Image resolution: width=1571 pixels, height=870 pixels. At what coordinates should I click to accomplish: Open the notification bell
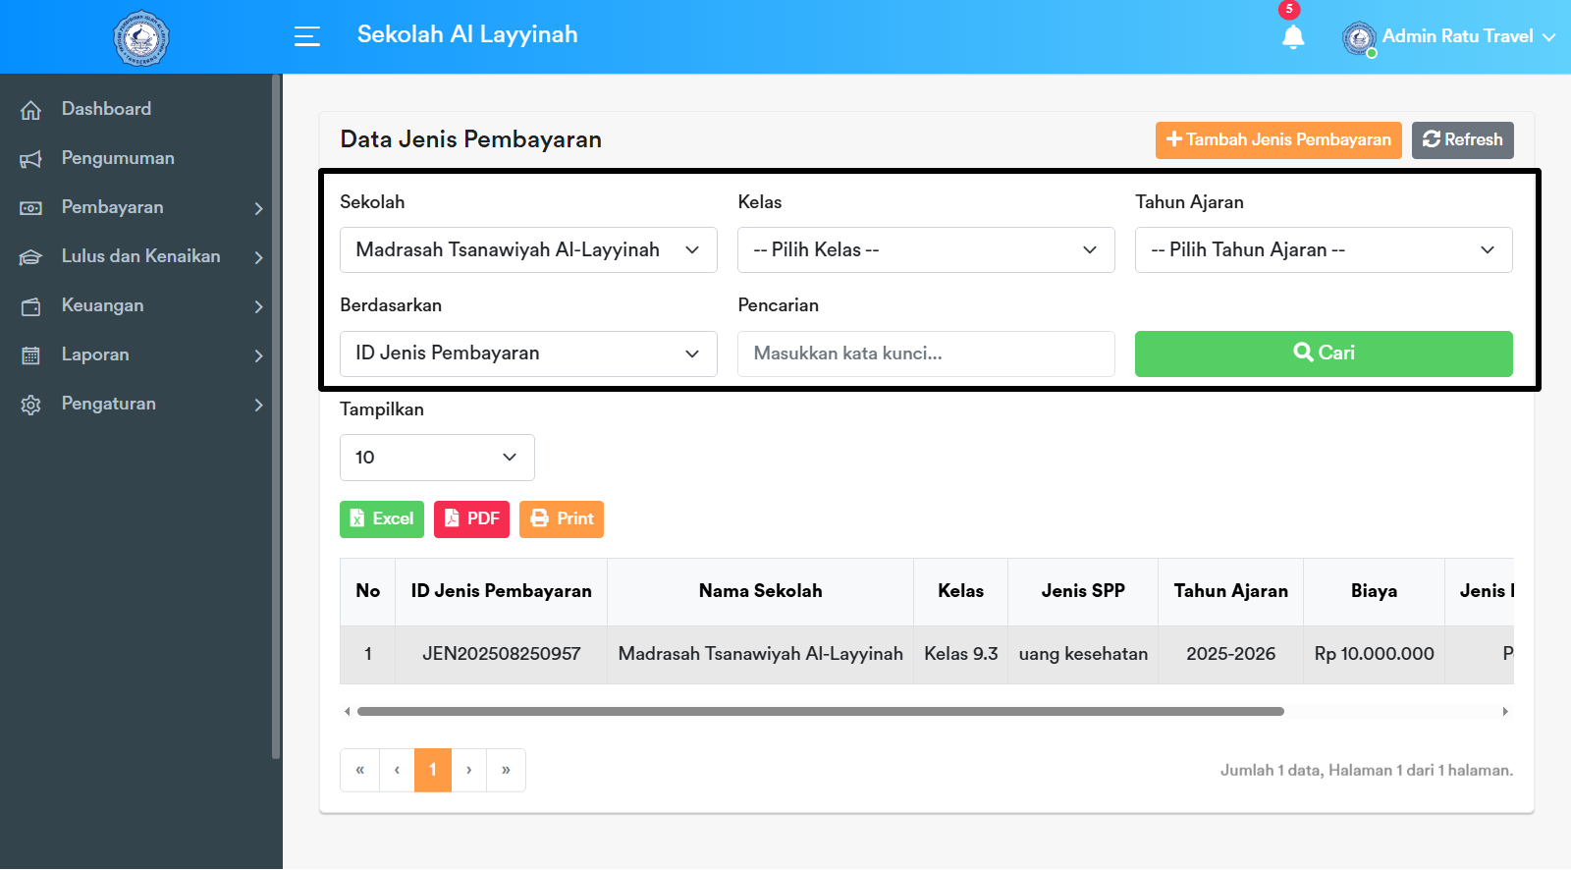(x=1293, y=37)
